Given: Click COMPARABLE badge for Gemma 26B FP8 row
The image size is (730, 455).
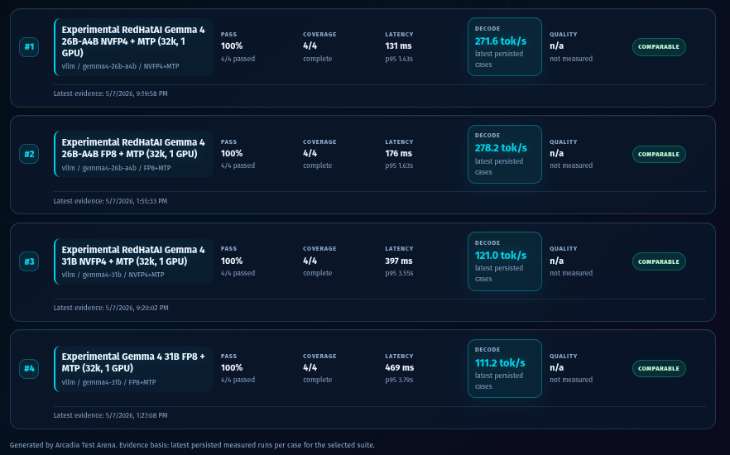Looking at the screenshot, I should (x=659, y=154).
